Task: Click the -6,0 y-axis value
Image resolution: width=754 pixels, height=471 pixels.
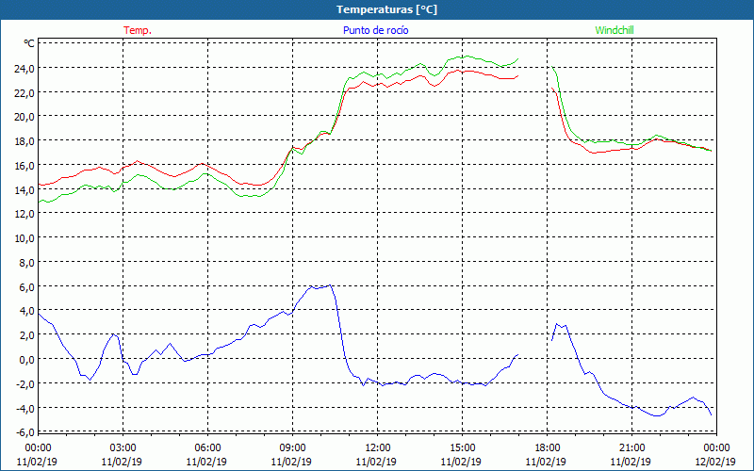Action: 25,432
